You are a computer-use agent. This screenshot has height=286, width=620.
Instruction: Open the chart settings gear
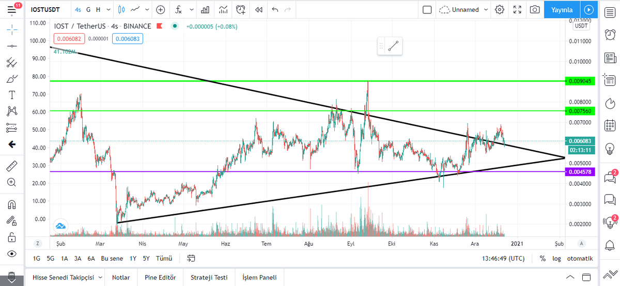(499, 9)
